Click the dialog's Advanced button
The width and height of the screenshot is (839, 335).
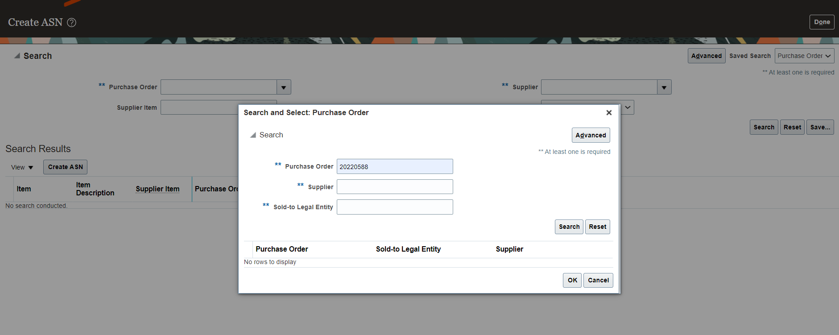tap(591, 135)
